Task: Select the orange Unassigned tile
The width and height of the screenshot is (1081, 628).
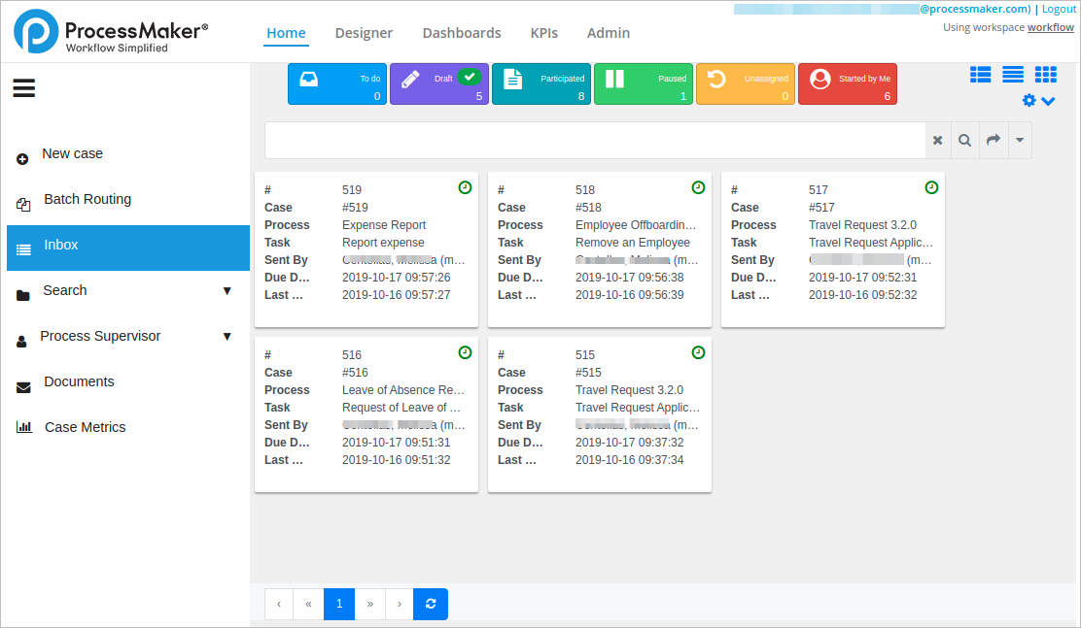Action: pos(745,84)
